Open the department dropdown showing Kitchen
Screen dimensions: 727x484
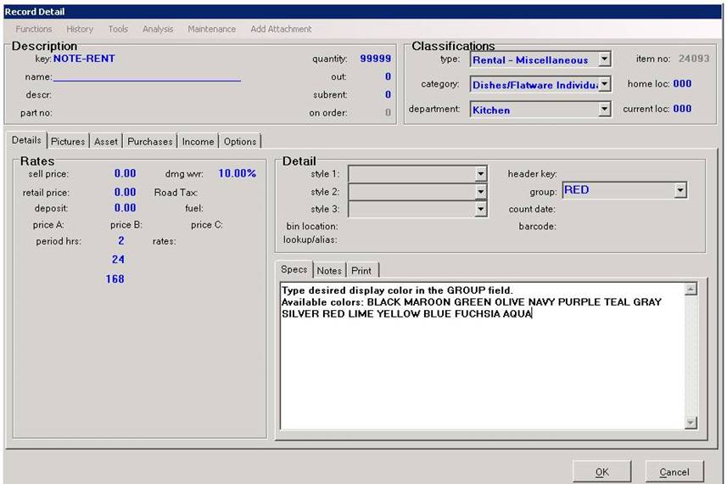(604, 109)
